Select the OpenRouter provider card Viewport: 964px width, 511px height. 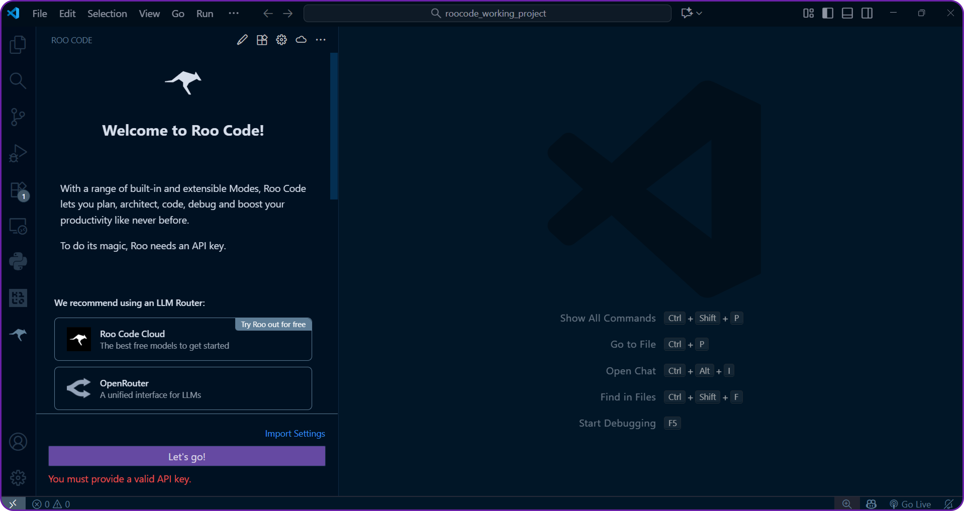pyautogui.click(x=183, y=388)
